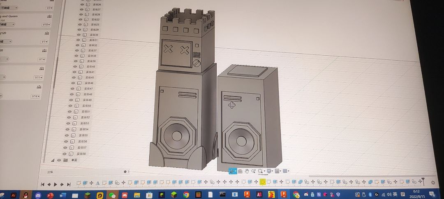Select the Orbit navigation tool

232,171
